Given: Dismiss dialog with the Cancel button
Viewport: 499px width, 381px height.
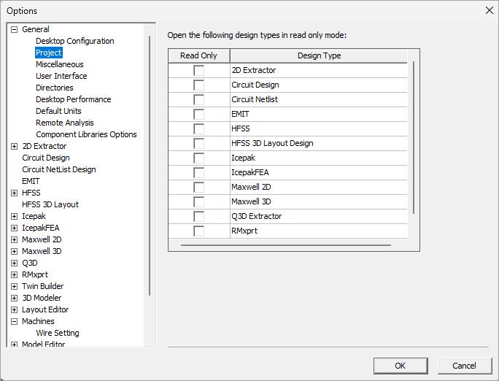Looking at the screenshot, I should coord(464,366).
